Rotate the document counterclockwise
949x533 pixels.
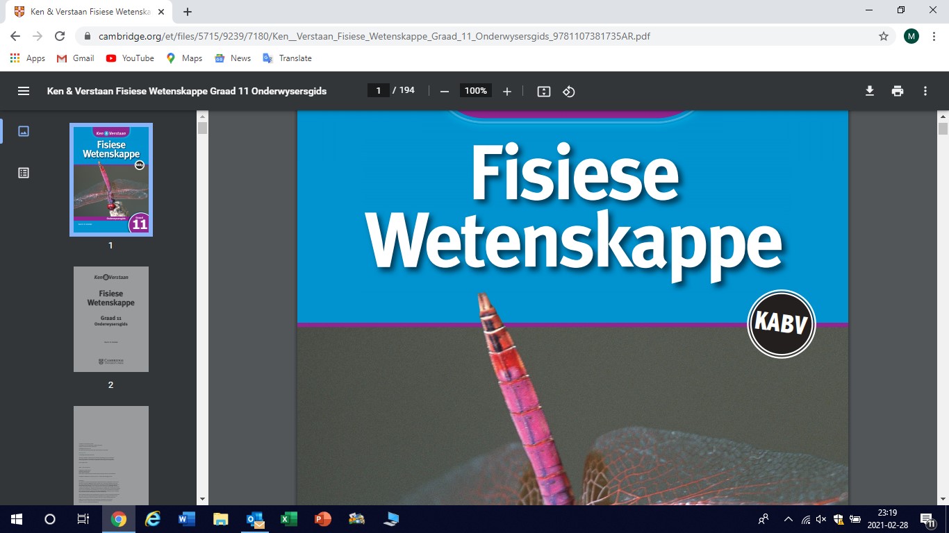pos(569,92)
